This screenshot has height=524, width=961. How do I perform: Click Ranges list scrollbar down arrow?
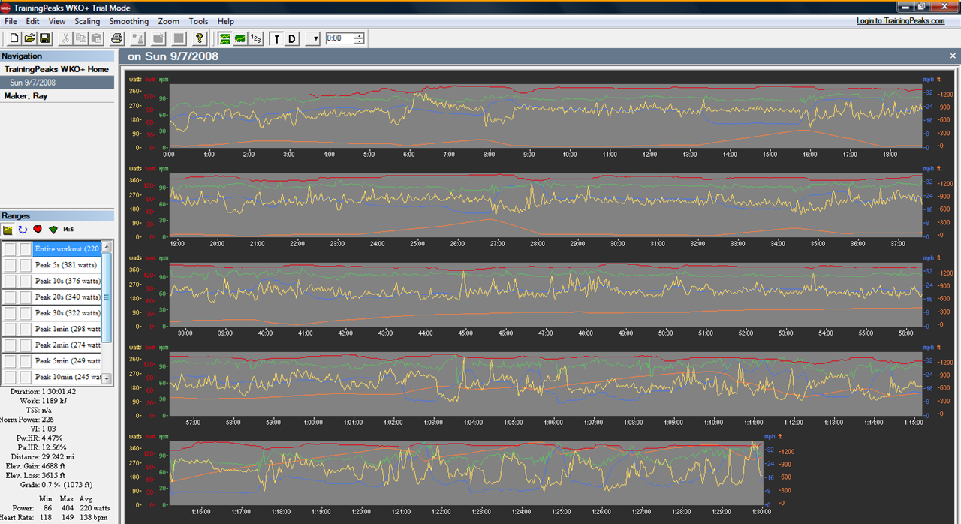(107, 379)
